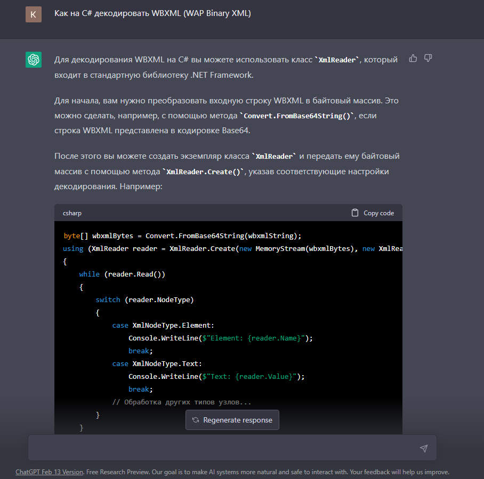Click inline code Convert.FromBase64String()
Screen dimensions: 484x479
coord(297,116)
